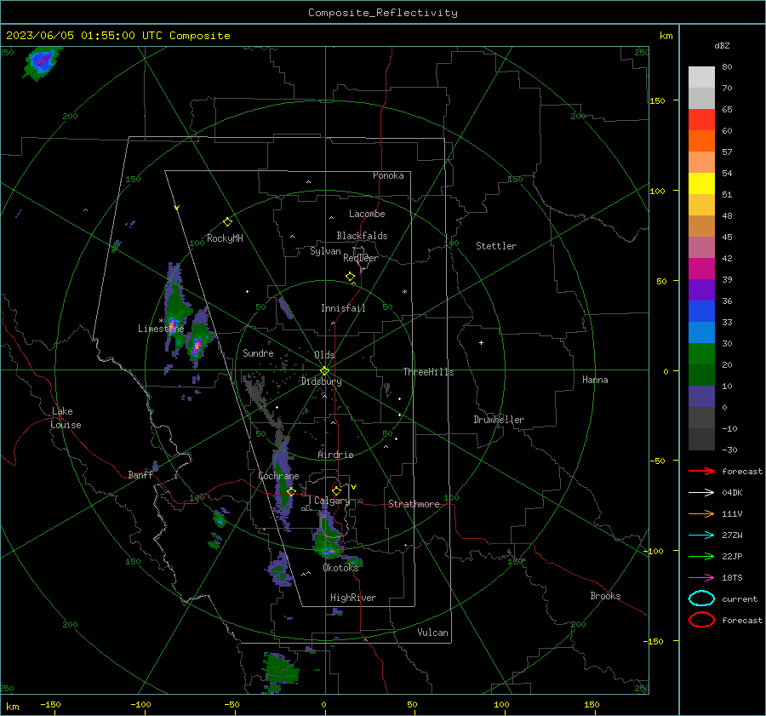
Task: Select the green 22JP arrow legend icon
Action: click(x=701, y=556)
